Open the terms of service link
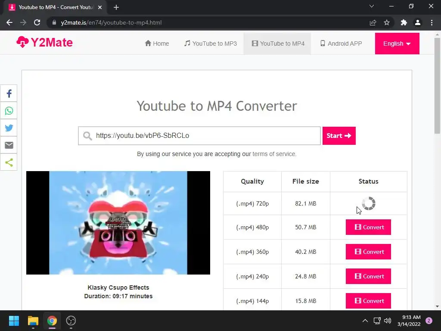 tap(274, 154)
